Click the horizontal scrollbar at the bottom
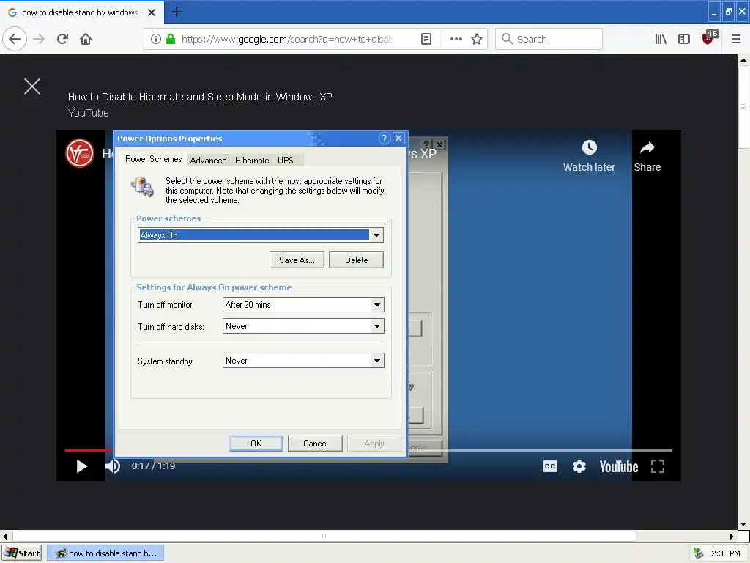The image size is (750, 563). coord(324,536)
